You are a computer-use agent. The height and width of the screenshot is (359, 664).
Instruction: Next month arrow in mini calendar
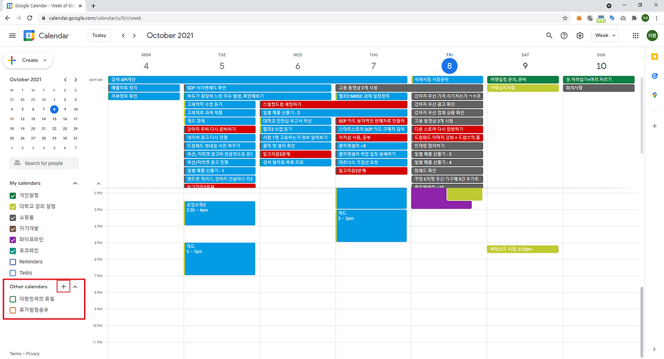click(x=76, y=80)
